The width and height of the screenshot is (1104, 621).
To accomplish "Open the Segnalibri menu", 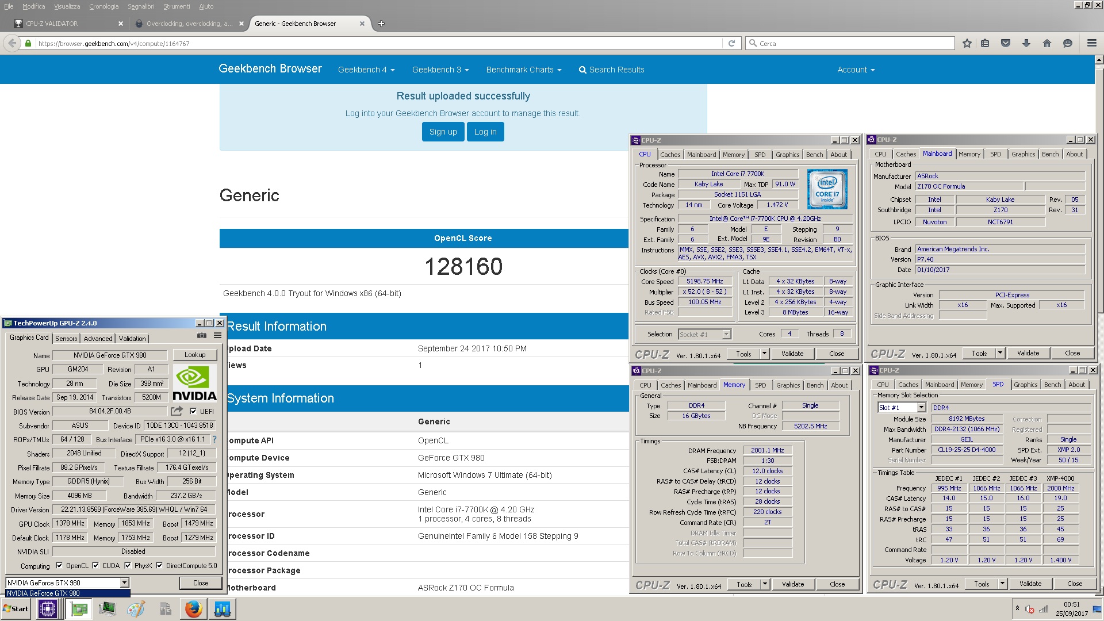I will pos(141,6).
